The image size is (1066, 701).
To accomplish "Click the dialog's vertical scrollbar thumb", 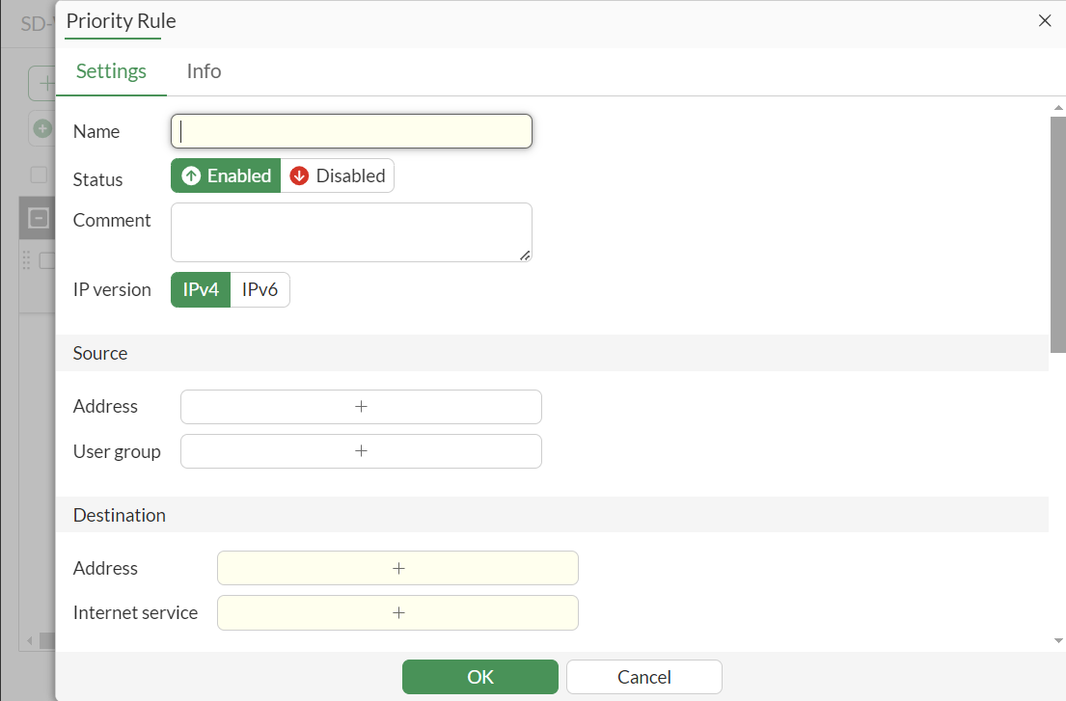I will coord(1058,231).
